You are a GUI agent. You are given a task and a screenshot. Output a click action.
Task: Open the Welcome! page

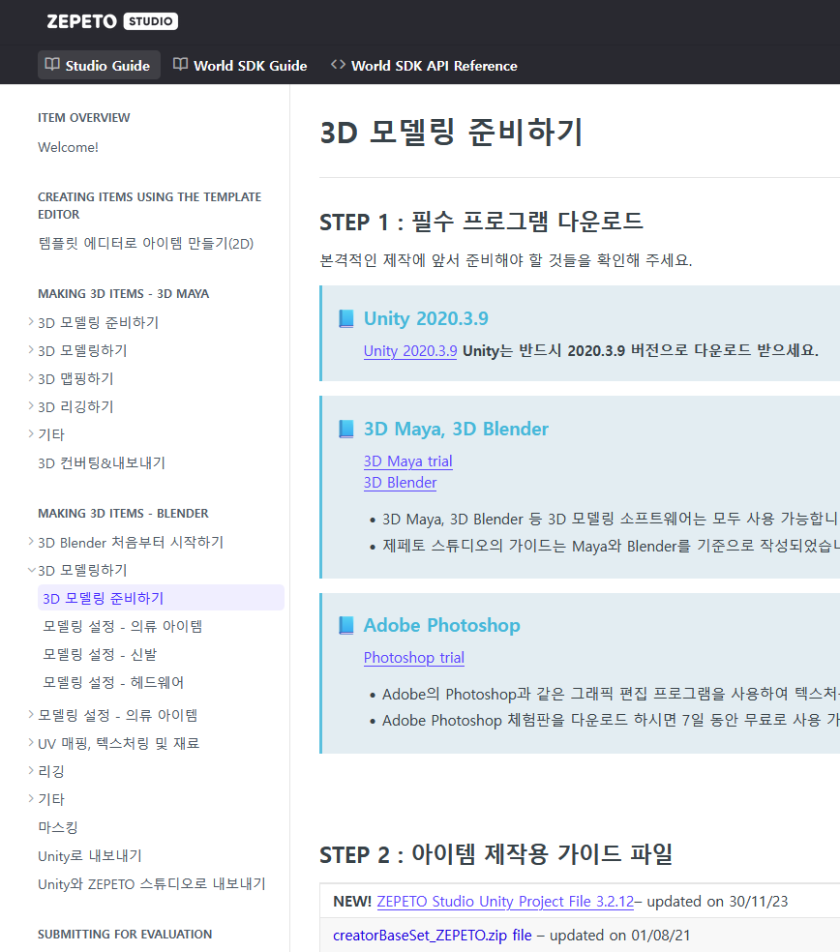pos(68,147)
